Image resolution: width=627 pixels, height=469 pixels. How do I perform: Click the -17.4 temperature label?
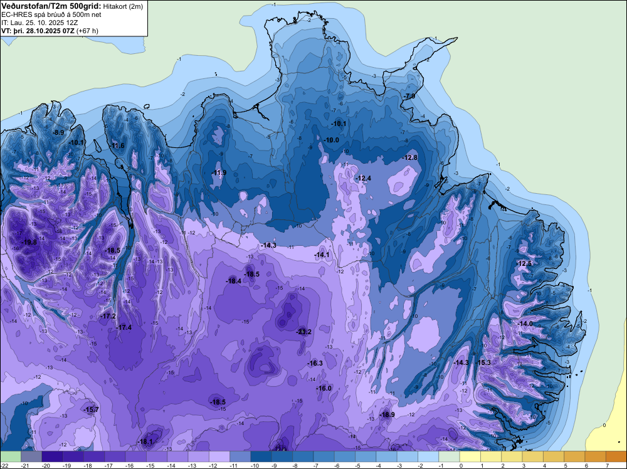(124, 327)
